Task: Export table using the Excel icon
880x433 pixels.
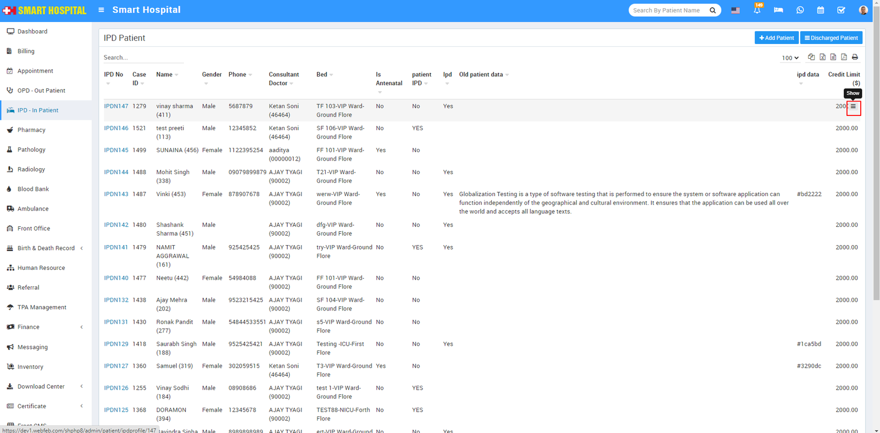Action: coord(822,57)
